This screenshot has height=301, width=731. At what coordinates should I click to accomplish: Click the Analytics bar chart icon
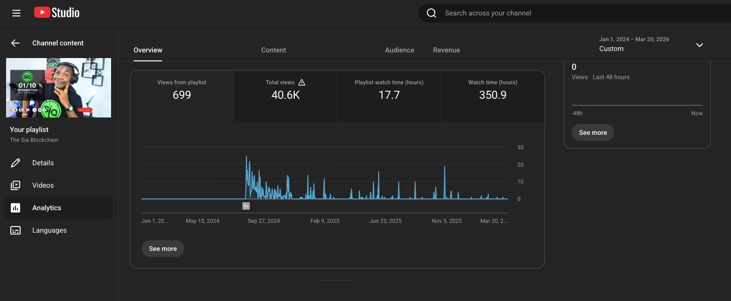point(15,208)
